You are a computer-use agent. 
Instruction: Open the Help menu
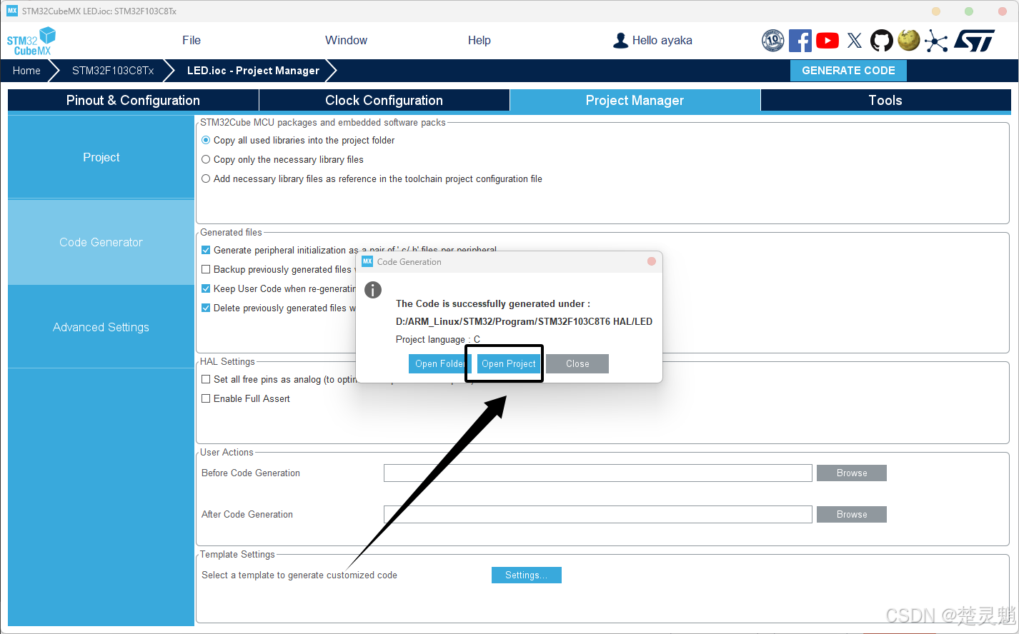coord(479,41)
